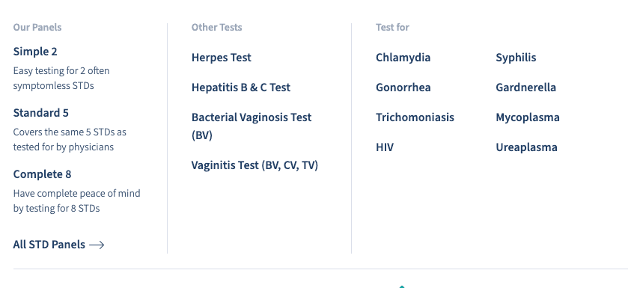Go to All STD Panels

point(58,245)
